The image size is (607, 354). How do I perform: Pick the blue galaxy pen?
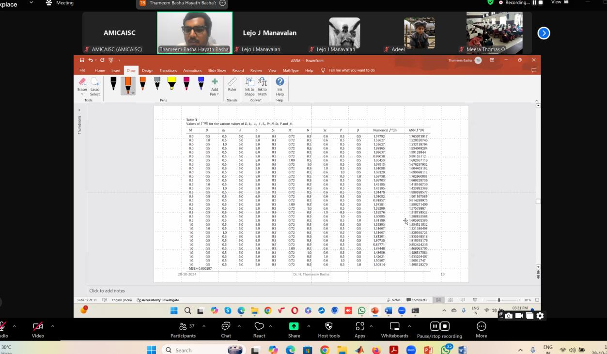pos(201,84)
